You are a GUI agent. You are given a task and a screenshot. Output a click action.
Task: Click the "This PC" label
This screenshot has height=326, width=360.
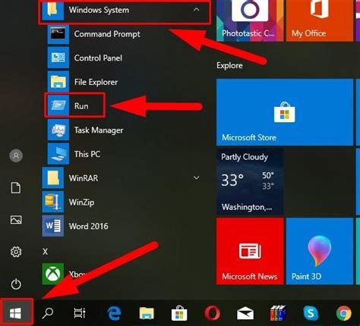(87, 154)
